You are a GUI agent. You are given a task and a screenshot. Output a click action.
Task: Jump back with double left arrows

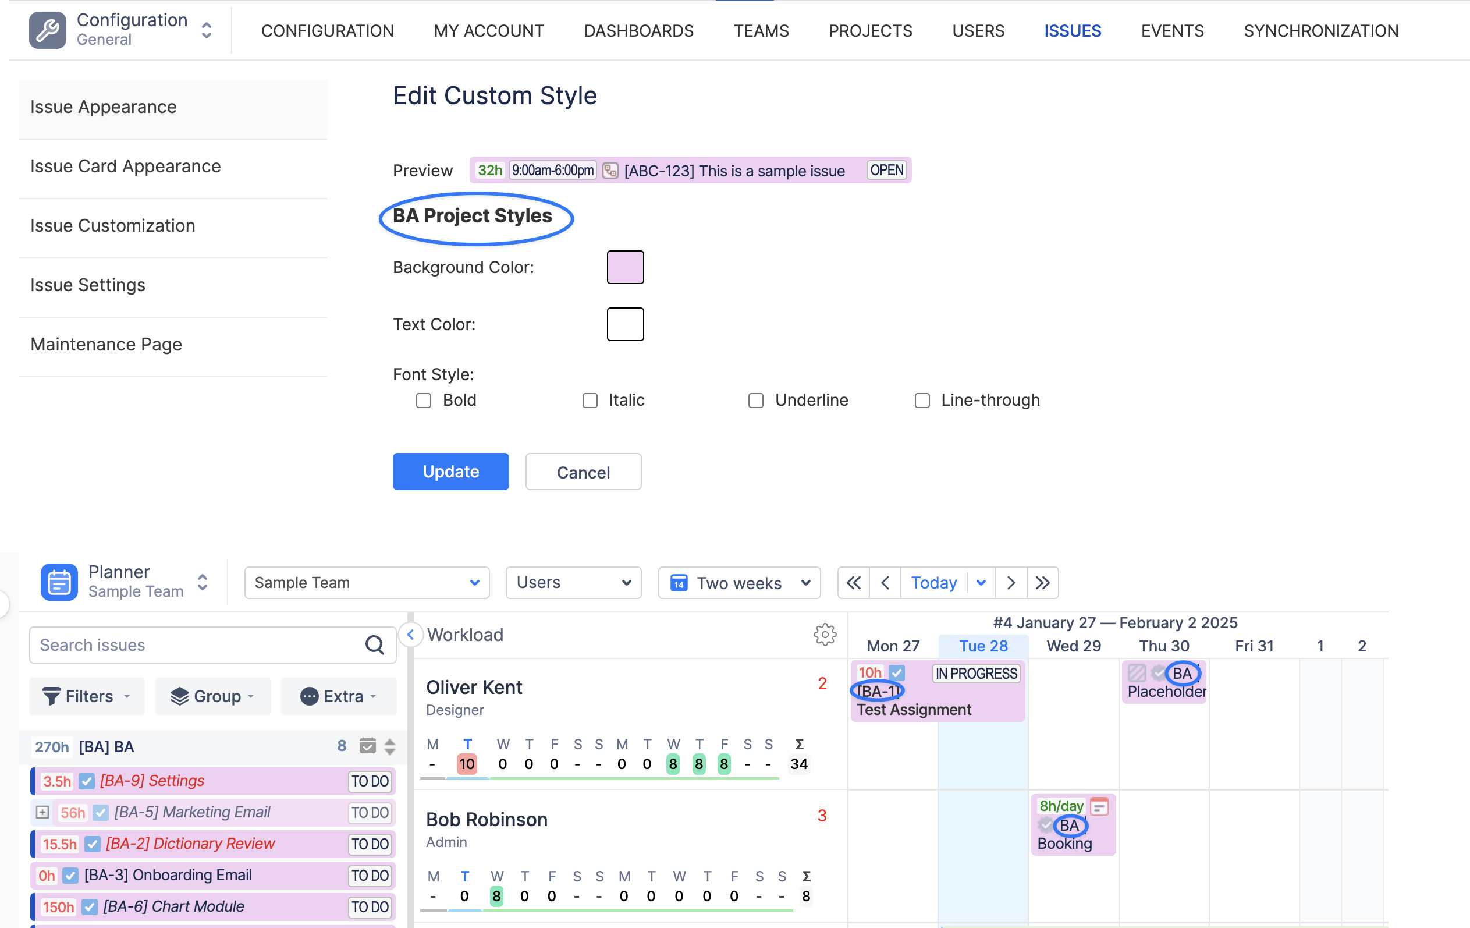click(x=854, y=582)
